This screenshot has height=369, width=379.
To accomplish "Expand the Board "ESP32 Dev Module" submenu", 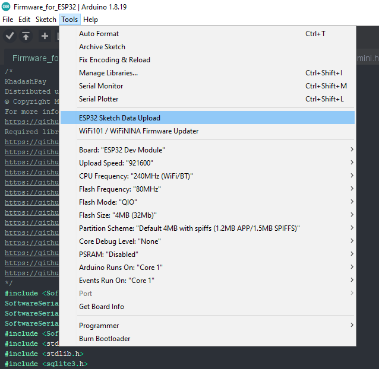I will pos(207,150).
